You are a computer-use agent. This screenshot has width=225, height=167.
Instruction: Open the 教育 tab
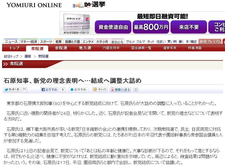pos(58,42)
